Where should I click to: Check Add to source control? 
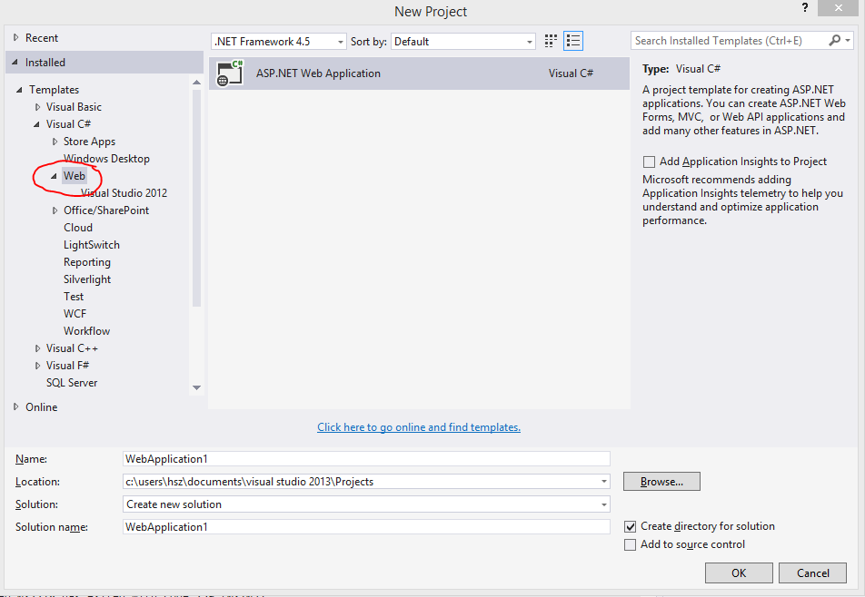(x=630, y=544)
